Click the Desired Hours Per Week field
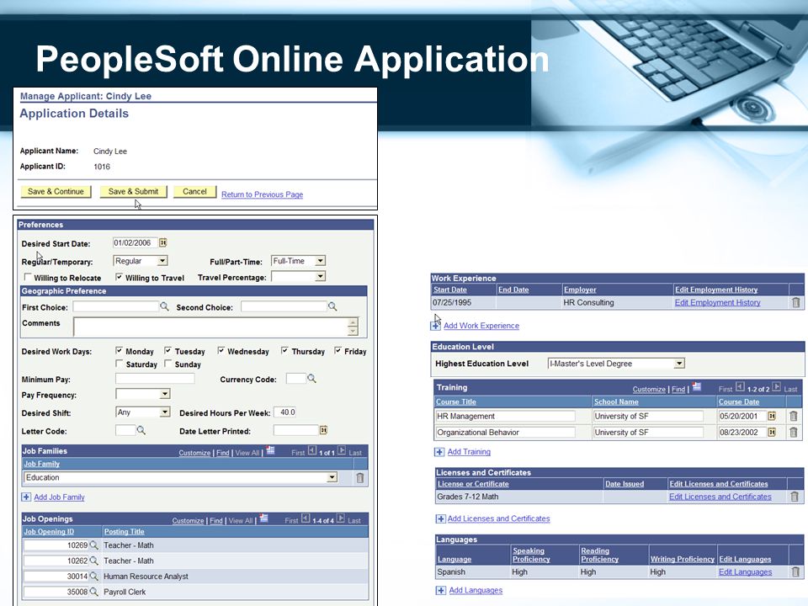Screen dimensions: 808x606 [x=285, y=412]
